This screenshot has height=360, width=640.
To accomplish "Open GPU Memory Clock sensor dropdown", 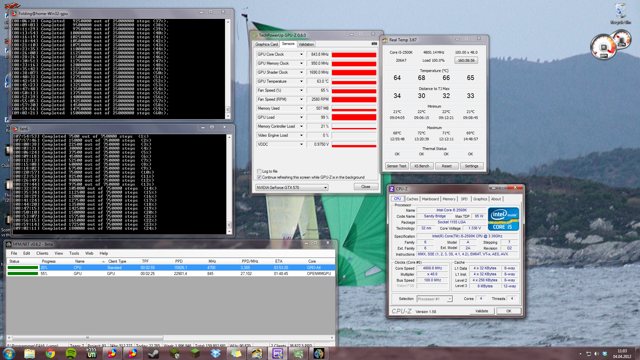I will coord(301,63).
